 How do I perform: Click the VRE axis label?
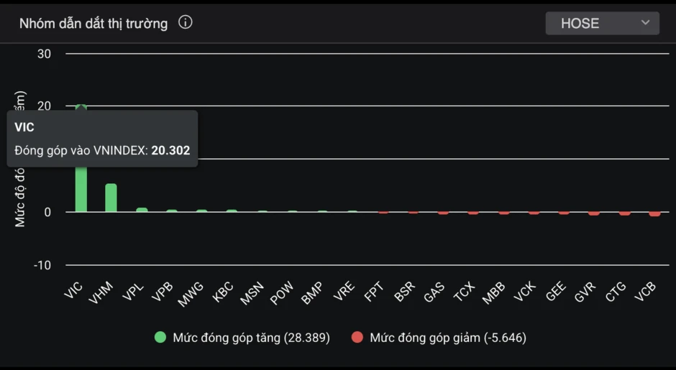pyautogui.click(x=344, y=291)
